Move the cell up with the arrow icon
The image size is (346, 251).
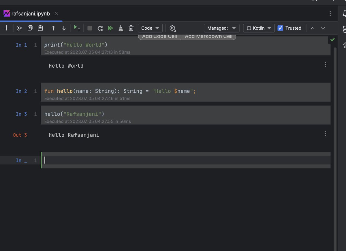[x=53, y=28]
